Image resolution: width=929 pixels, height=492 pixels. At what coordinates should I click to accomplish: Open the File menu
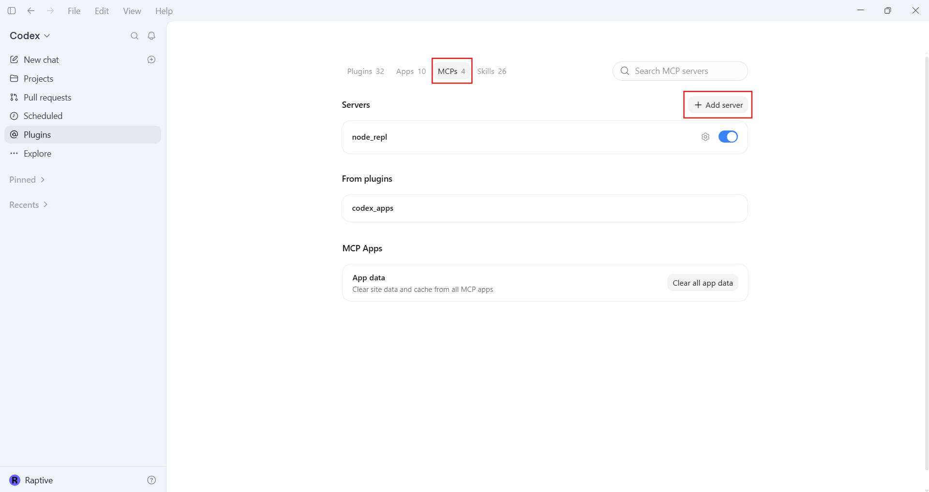coord(74,11)
